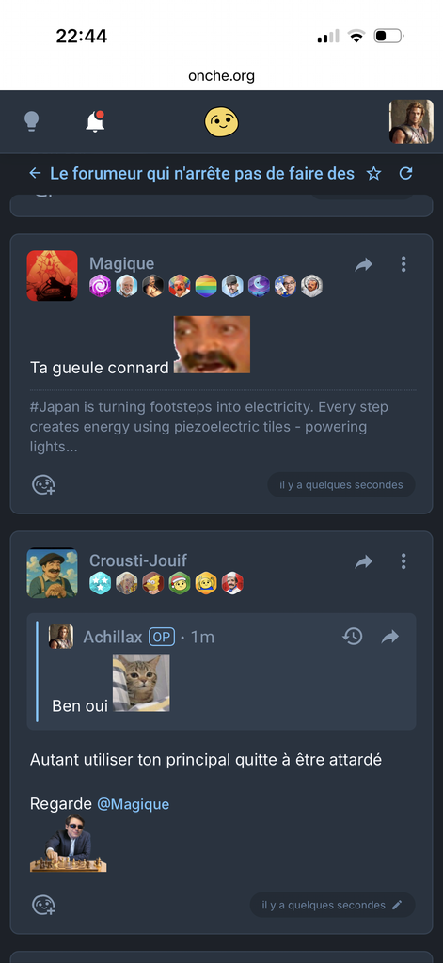Screen dimensions: 443x963
Task: Tap the yellow smiley site logo
Action: click(221, 121)
